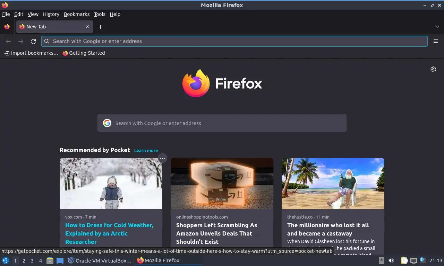Viewport: 444px width, 266px height.
Task: Open clipboard manager tray icon
Action: coord(404,260)
